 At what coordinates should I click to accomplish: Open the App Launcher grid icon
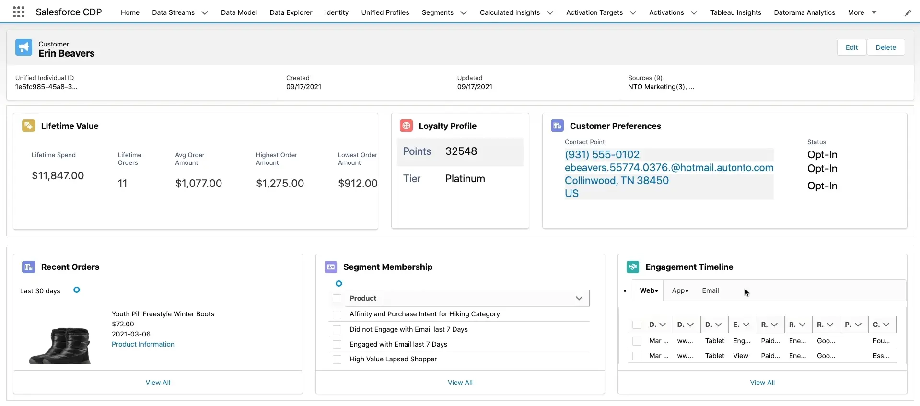click(x=19, y=12)
